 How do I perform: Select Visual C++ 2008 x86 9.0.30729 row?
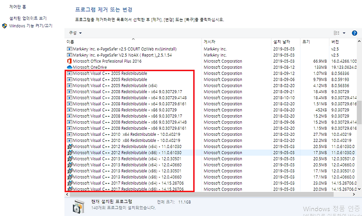(211, 110)
